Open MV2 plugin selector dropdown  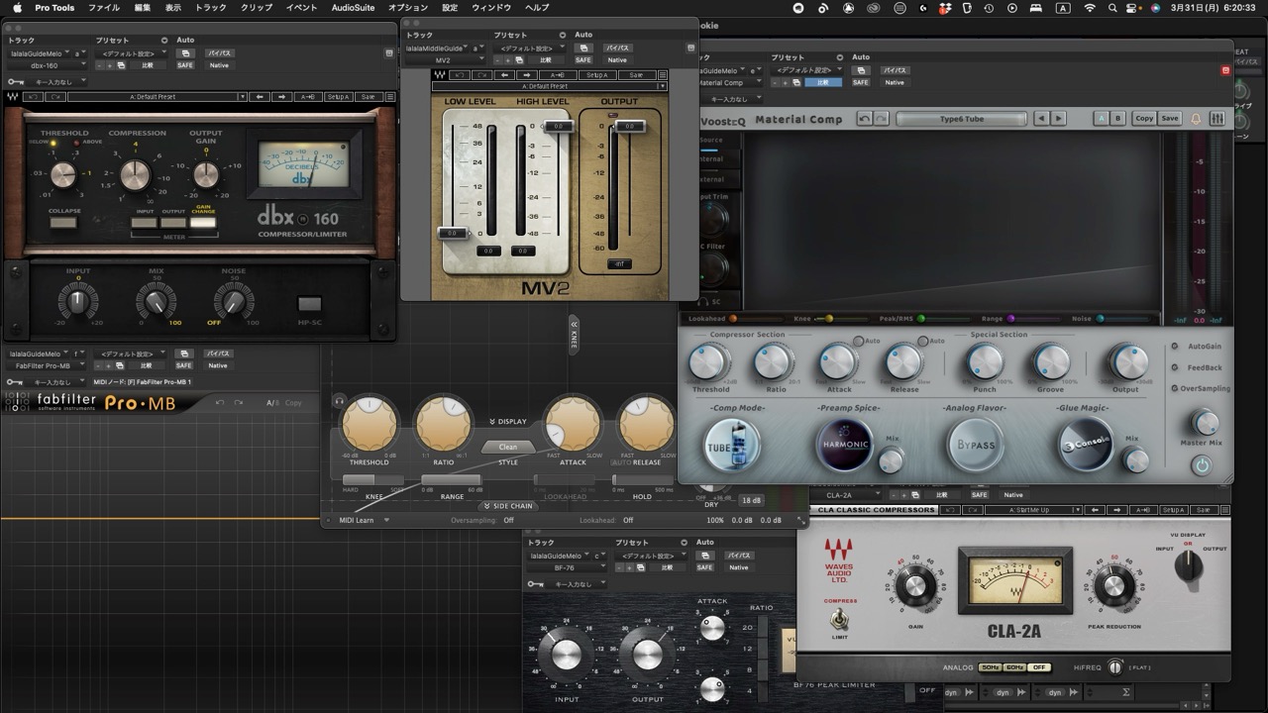[x=445, y=59]
